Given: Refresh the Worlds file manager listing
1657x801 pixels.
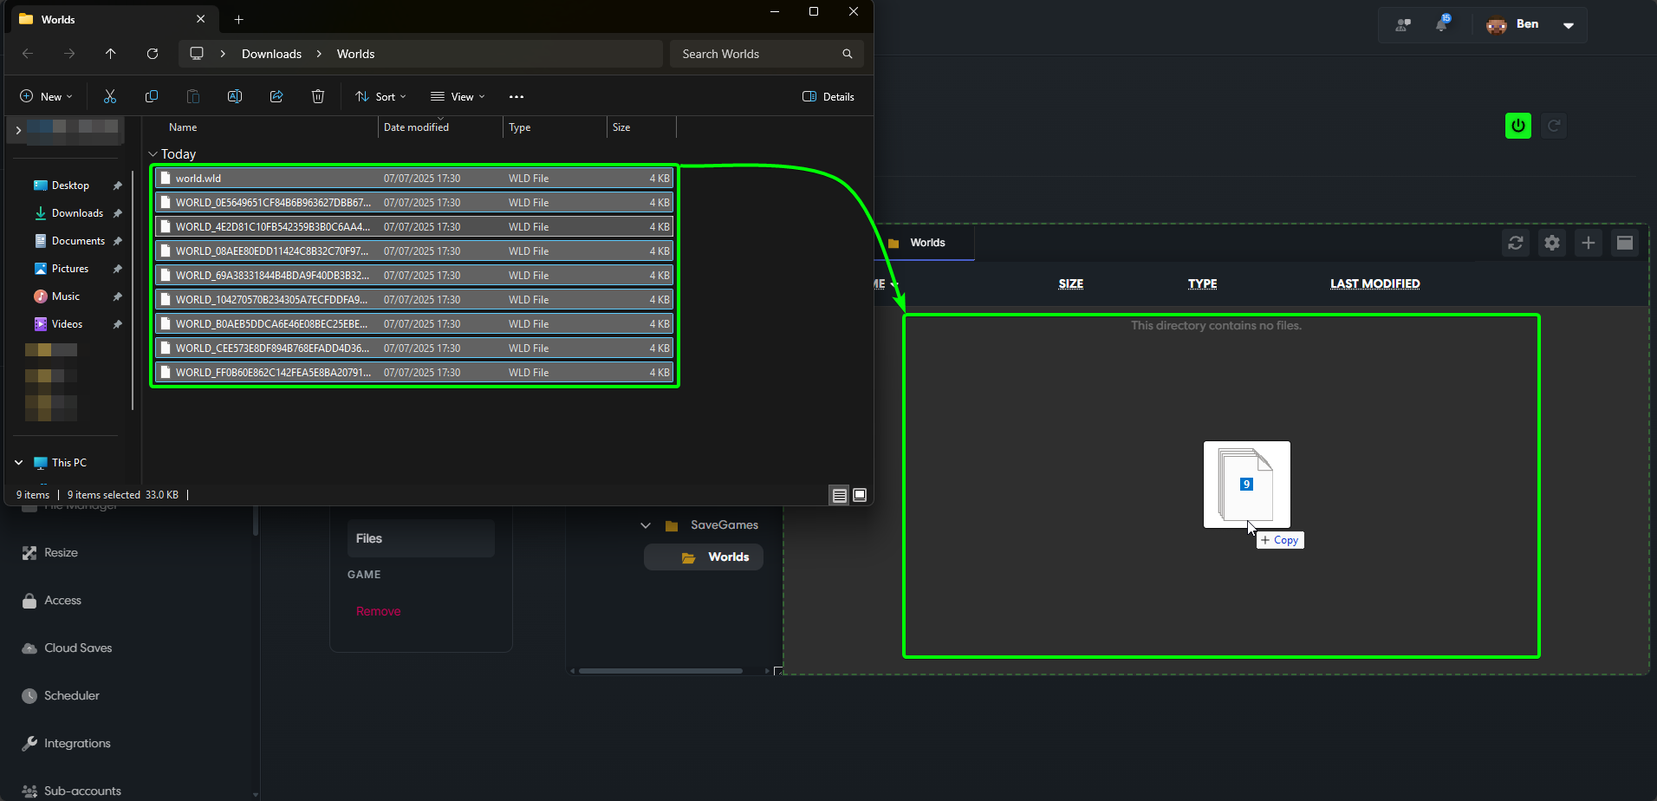Looking at the screenshot, I should click(x=1516, y=243).
